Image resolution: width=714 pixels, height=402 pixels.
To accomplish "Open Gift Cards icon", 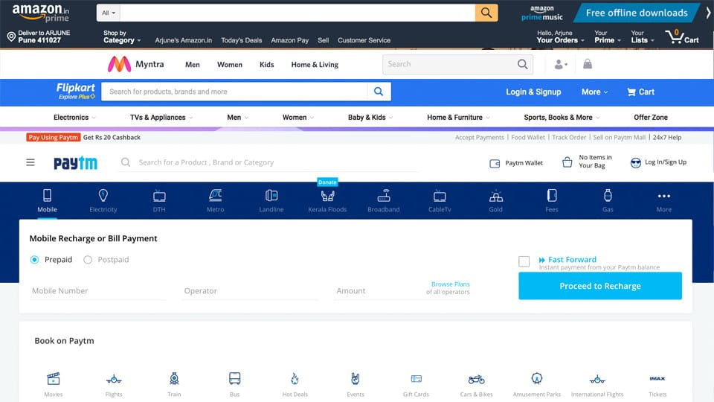I will point(416,379).
